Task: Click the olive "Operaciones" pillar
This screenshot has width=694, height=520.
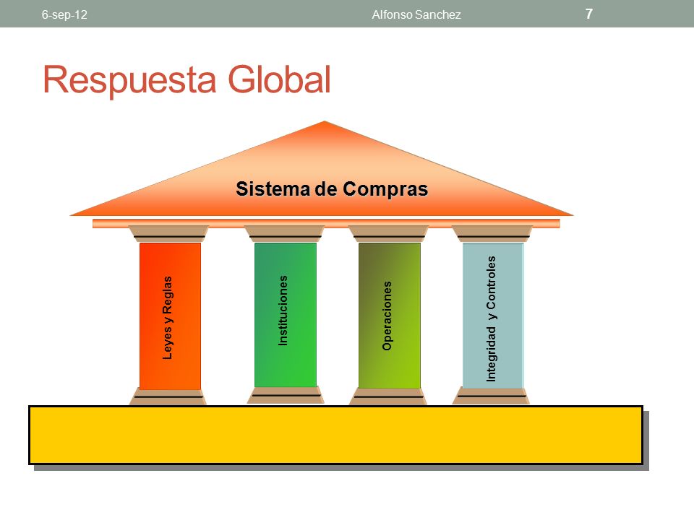Action: click(390, 316)
